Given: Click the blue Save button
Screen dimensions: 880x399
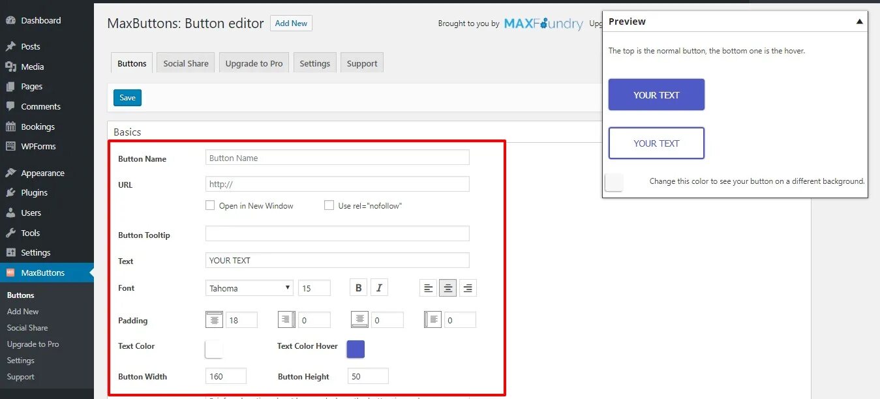Looking at the screenshot, I should pos(127,98).
